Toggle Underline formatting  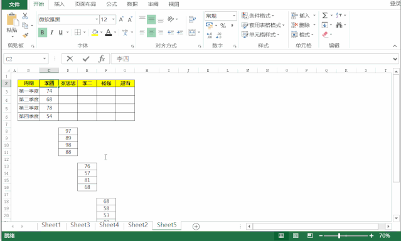pyautogui.click(x=61, y=33)
